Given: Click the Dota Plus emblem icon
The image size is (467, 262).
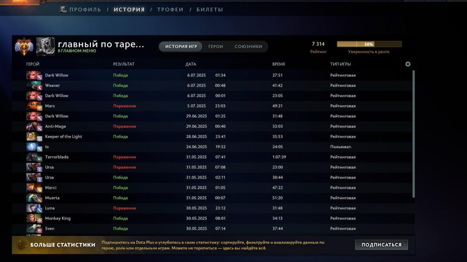Looking at the screenshot, I should point(21,245).
